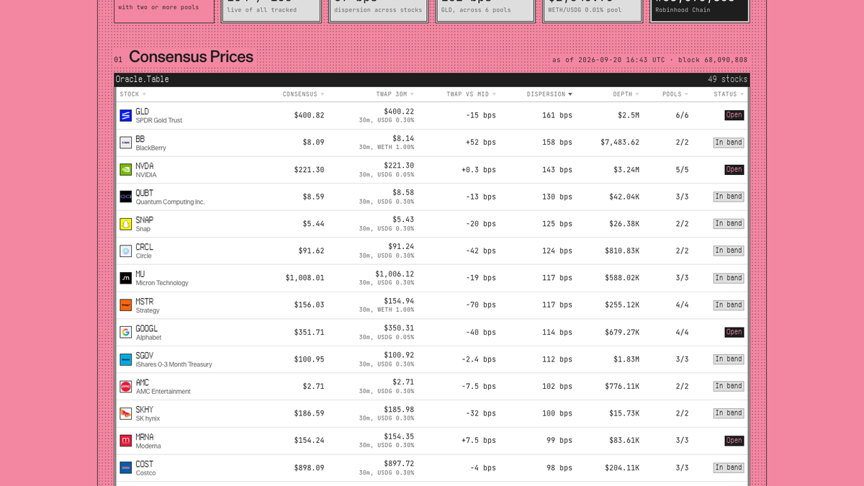
Task: Click the BlackBerry logo icon
Action: tap(126, 143)
